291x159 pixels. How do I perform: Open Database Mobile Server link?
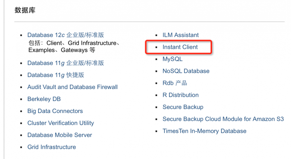(60, 135)
